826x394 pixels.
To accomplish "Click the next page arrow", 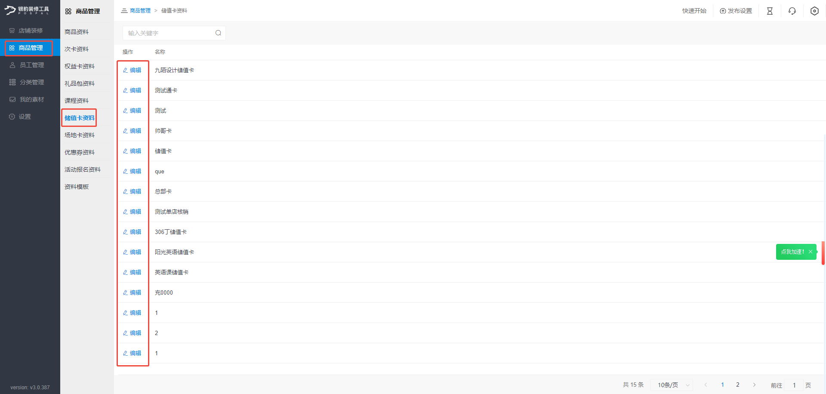I will coord(754,385).
